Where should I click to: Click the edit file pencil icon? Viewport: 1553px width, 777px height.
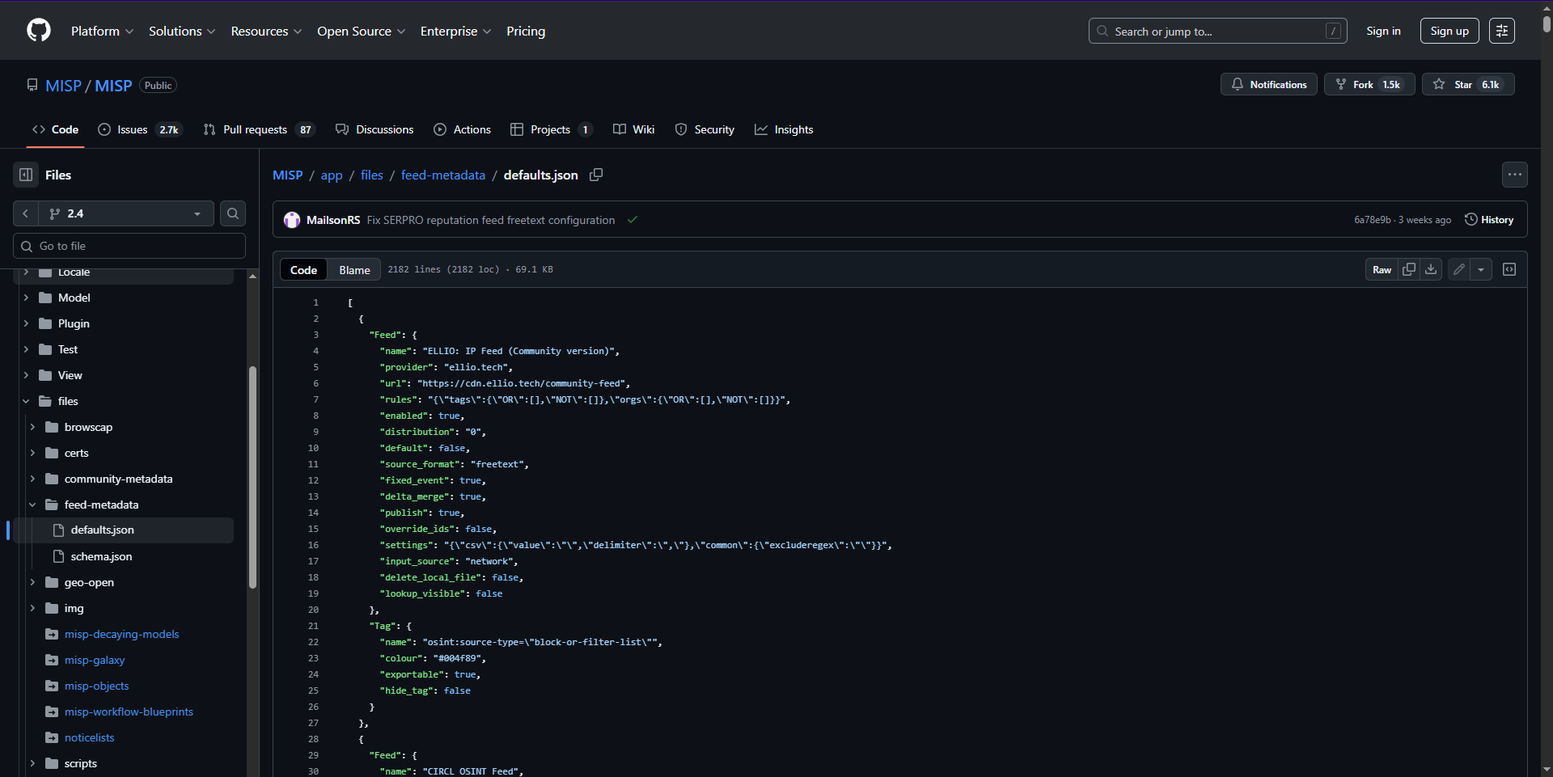(x=1458, y=269)
